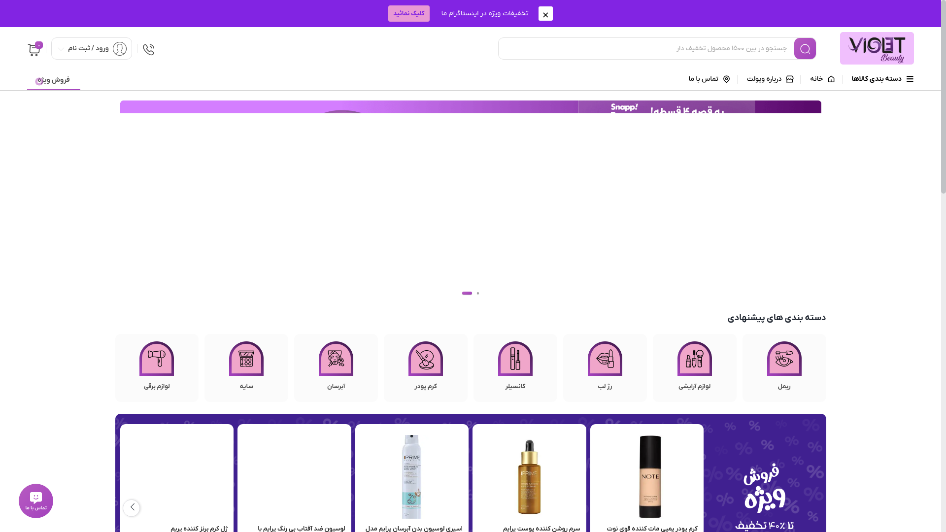Viewport: 946px width, 532px height.
Task: Go to the 'خانه' home menu item
Action: coord(822,79)
